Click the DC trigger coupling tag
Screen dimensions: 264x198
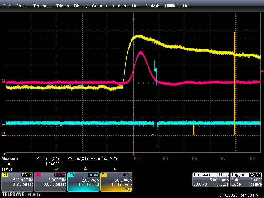click(x=258, y=175)
